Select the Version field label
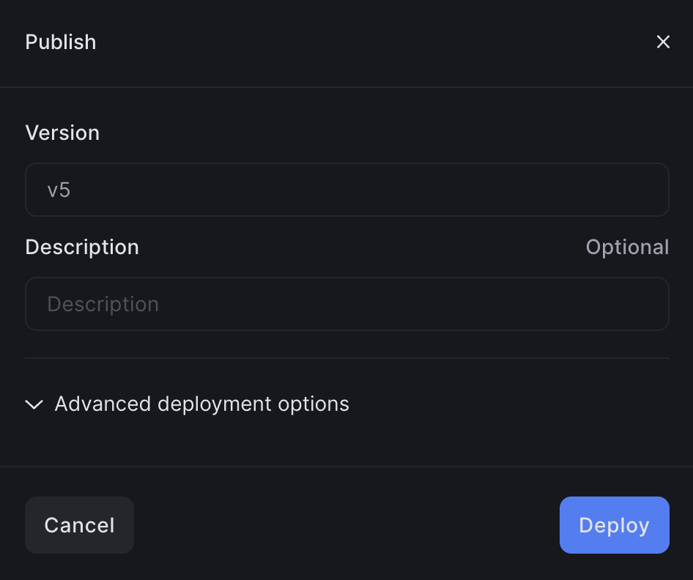693x580 pixels. (62, 133)
